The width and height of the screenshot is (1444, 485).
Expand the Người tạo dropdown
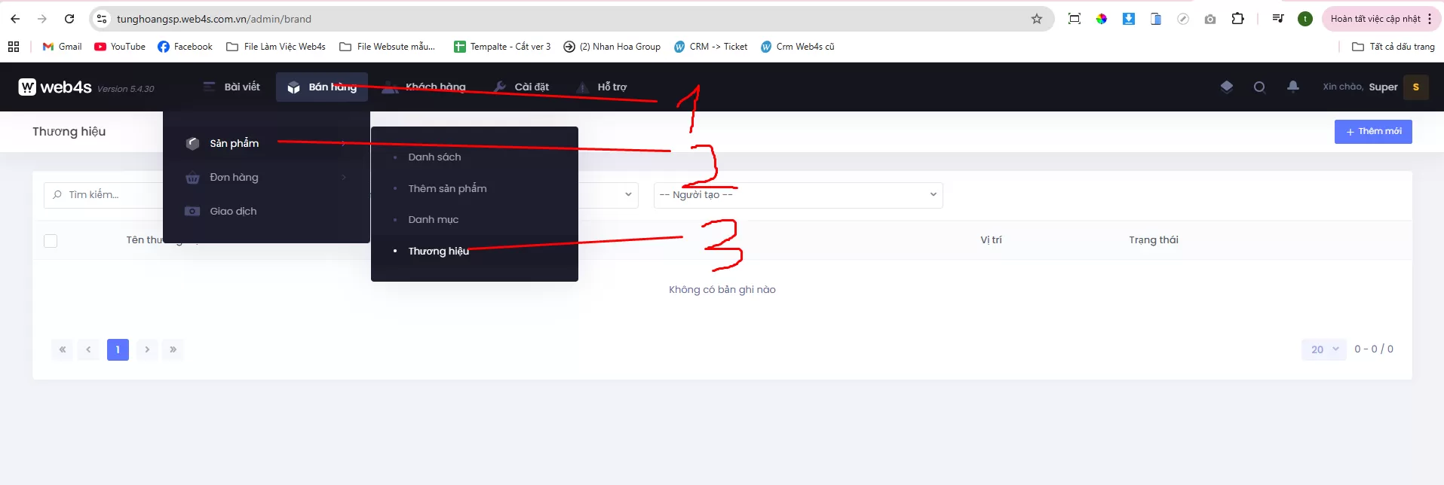798,195
